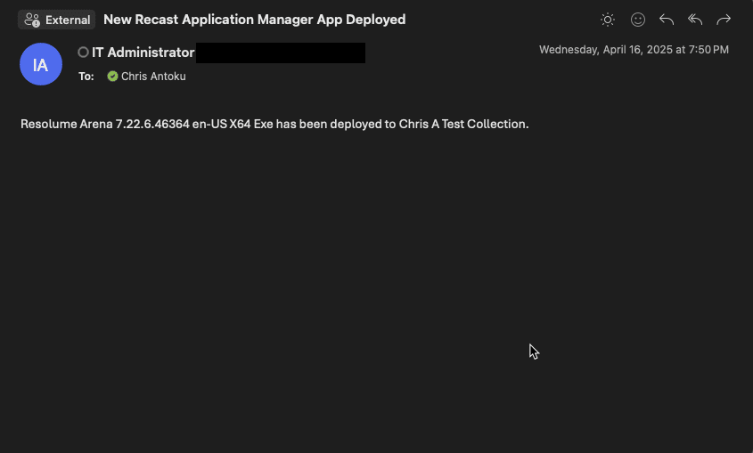Open the IT Administrator contact card
This screenshot has height=453, width=753.
coord(143,53)
